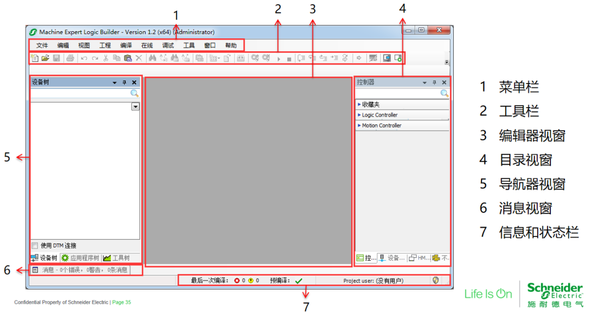The width and height of the screenshot is (589, 313).
Task: Click the Undo arrow icon
Action: click(x=84, y=58)
